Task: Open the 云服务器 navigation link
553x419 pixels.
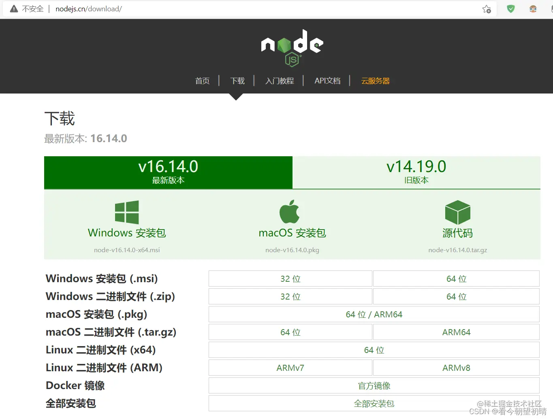Action: (x=376, y=81)
